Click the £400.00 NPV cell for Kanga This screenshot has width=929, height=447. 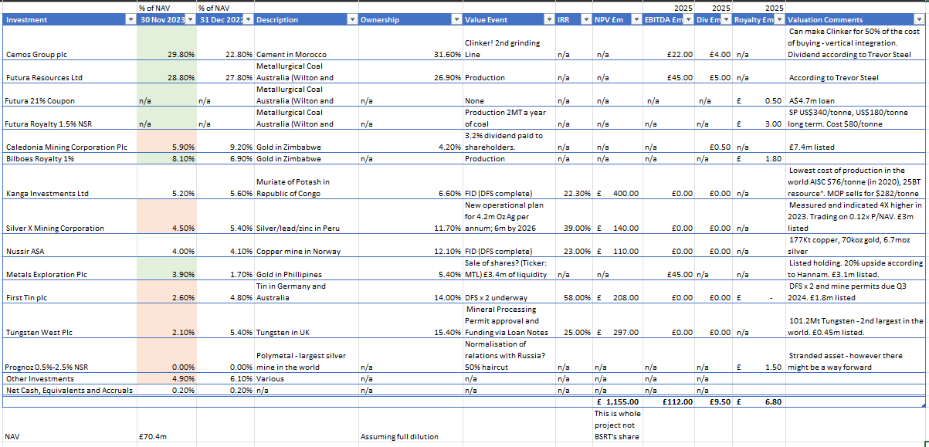pos(617,182)
